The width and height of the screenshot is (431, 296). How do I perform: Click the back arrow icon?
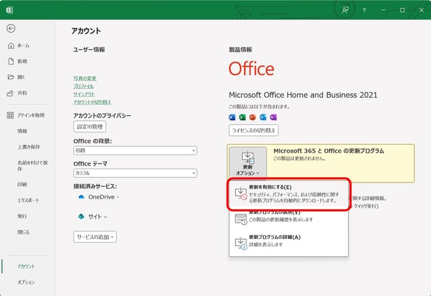pos(11,29)
